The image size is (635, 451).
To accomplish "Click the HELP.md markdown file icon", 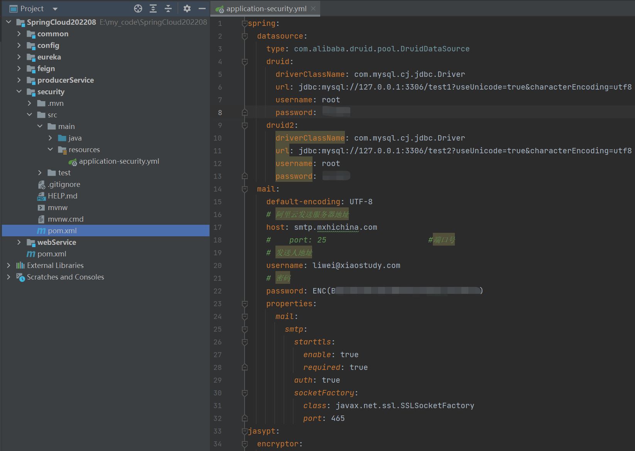I will pos(41,196).
